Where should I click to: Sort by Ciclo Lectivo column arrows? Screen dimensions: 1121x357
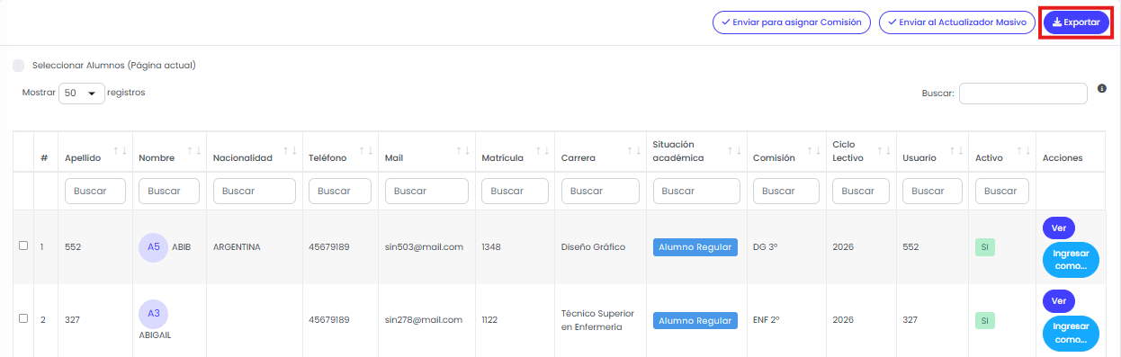884,151
